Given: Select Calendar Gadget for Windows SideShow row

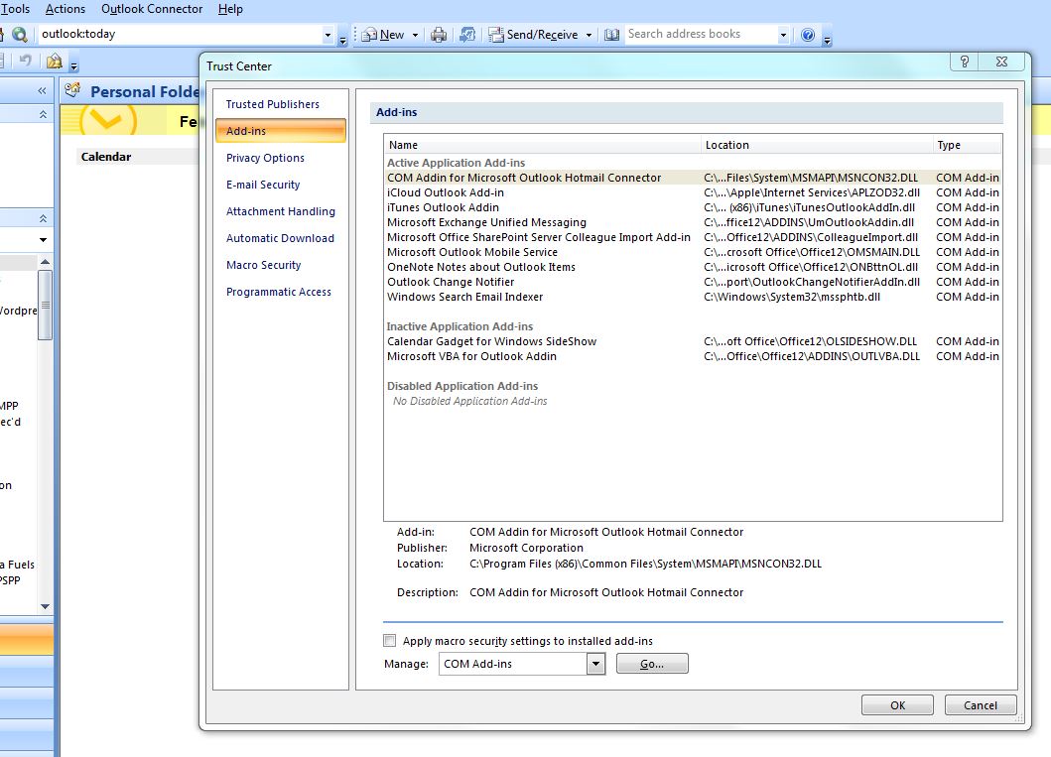Looking at the screenshot, I should pos(693,341).
